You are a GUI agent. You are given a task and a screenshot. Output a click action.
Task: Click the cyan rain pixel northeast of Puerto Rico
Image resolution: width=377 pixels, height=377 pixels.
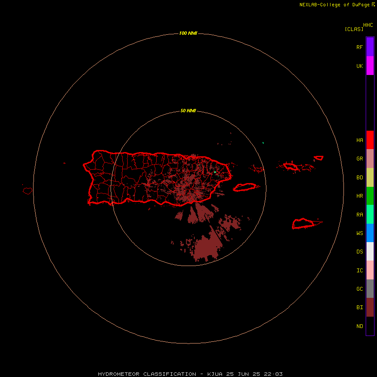pyautogui.click(x=263, y=143)
